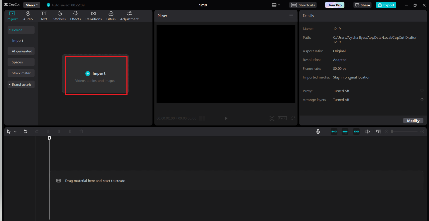429x221 pixels.
Task: Click 'Stay in original location' text
Action: click(x=352, y=77)
